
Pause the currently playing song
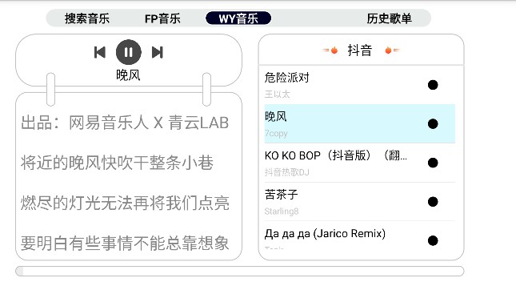[128, 52]
